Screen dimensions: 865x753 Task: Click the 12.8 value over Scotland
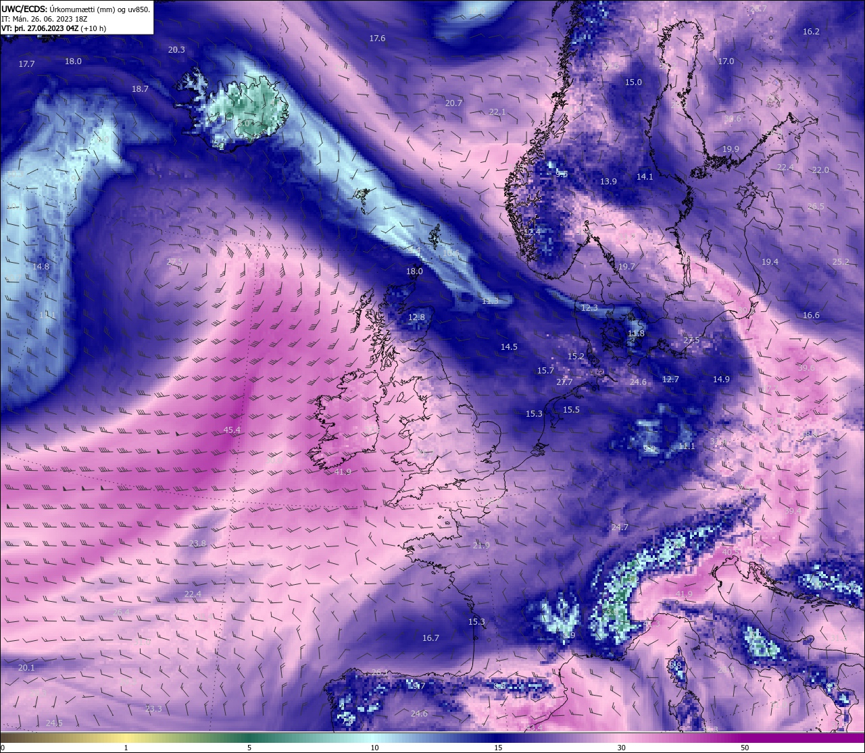click(x=416, y=317)
